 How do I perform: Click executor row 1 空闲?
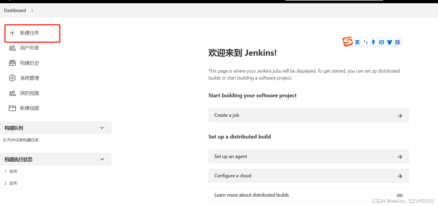[x=56, y=171]
